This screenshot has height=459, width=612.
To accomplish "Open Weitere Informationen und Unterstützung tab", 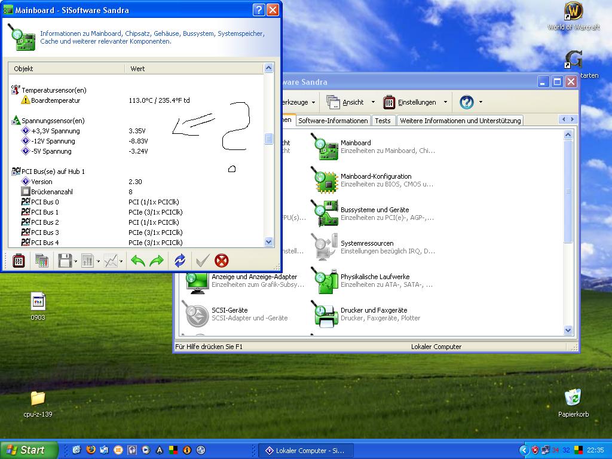I will coord(460,121).
